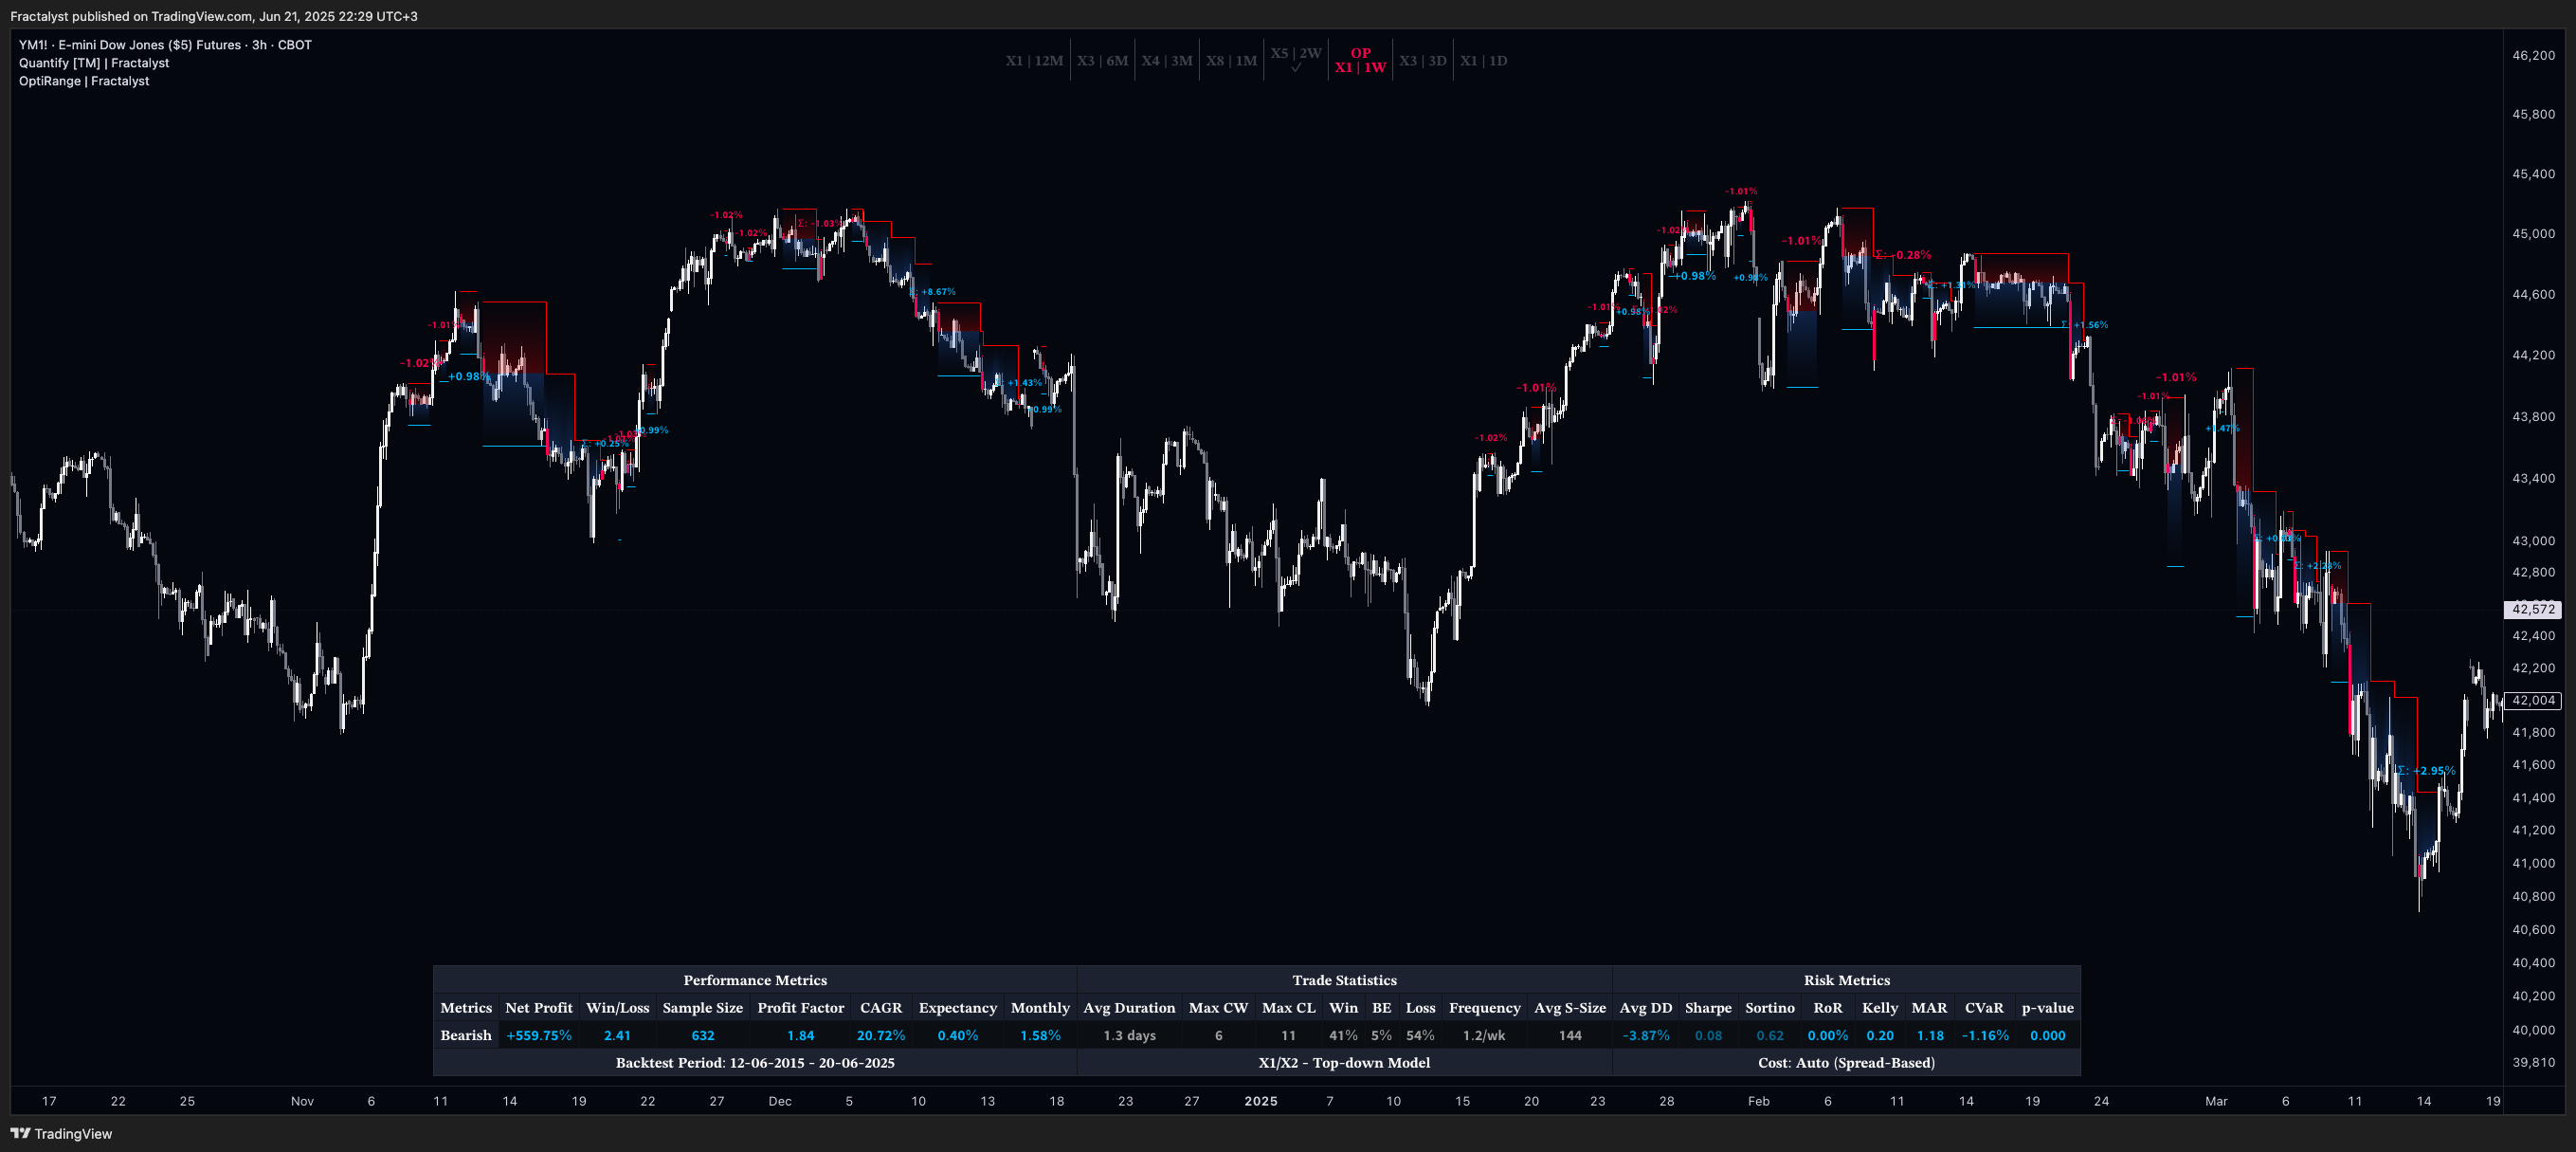Image resolution: width=2576 pixels, height=1152 pixels.
Task: Click the 39,810 price axis label
Action: point(2533,1062)
